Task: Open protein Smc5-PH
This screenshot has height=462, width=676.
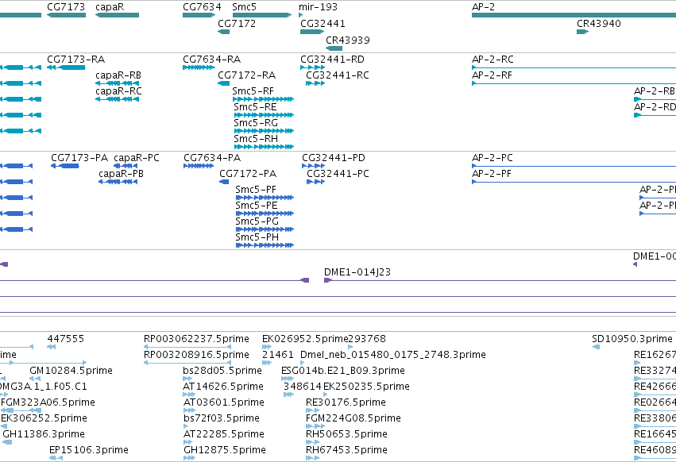Action: coord(257,238)
